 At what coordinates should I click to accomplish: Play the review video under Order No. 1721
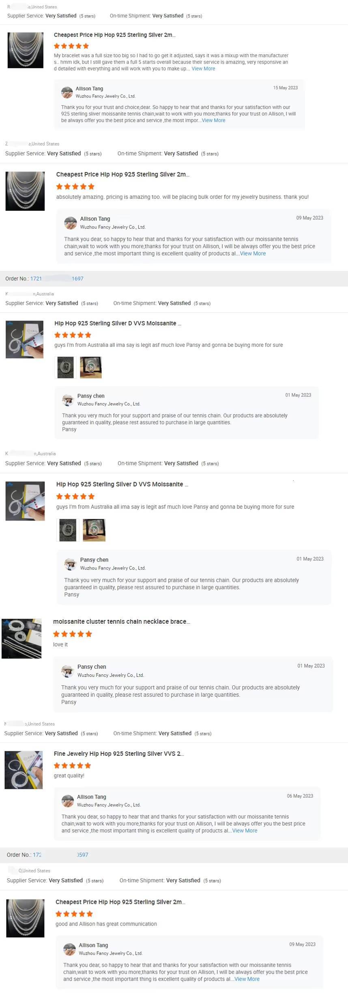(91, 367)
